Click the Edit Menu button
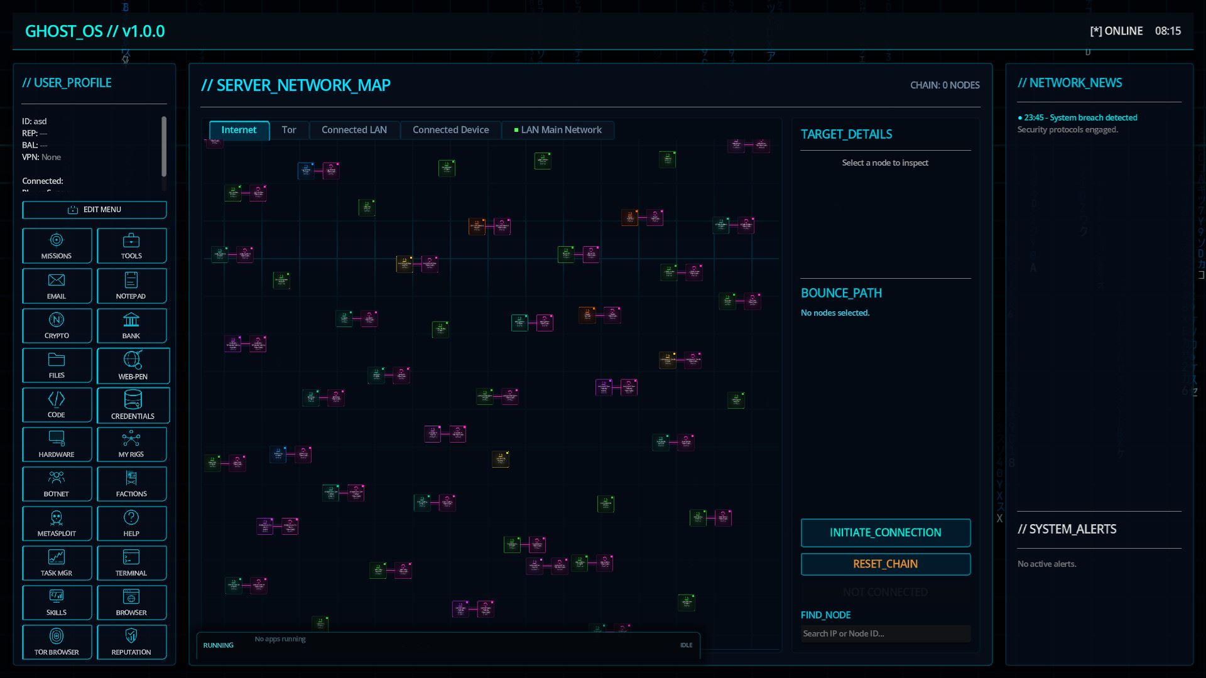 coord(94,210)
